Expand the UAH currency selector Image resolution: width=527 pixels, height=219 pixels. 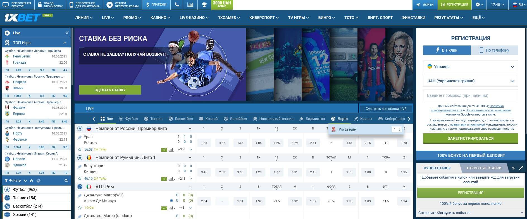470,81
